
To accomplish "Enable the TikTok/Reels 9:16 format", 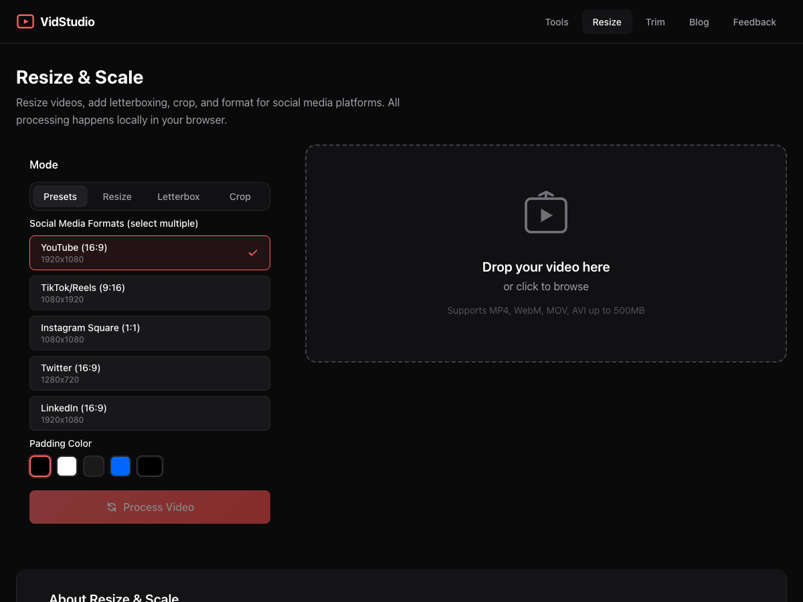I will coord(149,292).
